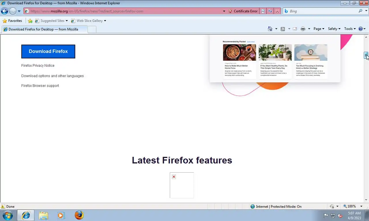Screen dimensions: 369x221
Task: Click the Internet Explorer taskbar icon
Action: pyautogui.click(x=26, y=215)
